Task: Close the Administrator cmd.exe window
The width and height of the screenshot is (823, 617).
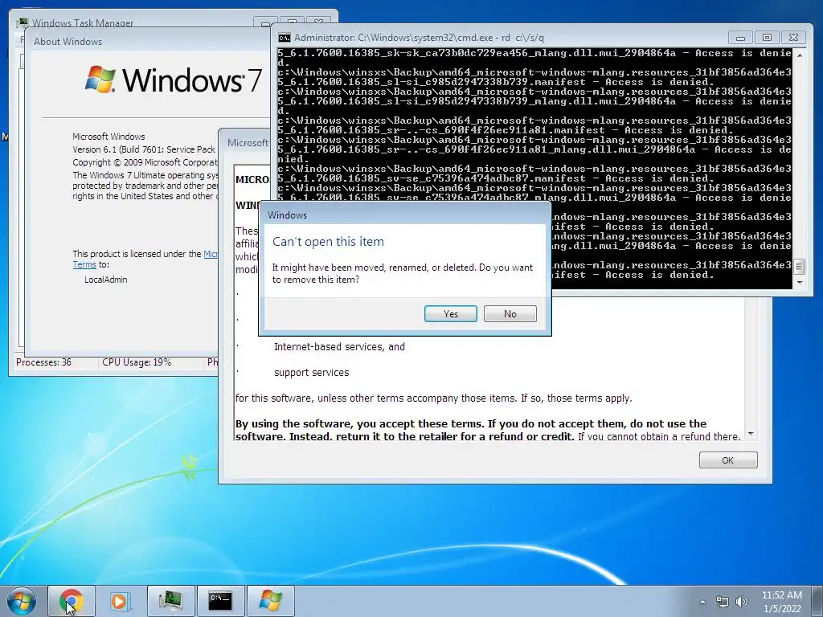Action: [793, 38]
